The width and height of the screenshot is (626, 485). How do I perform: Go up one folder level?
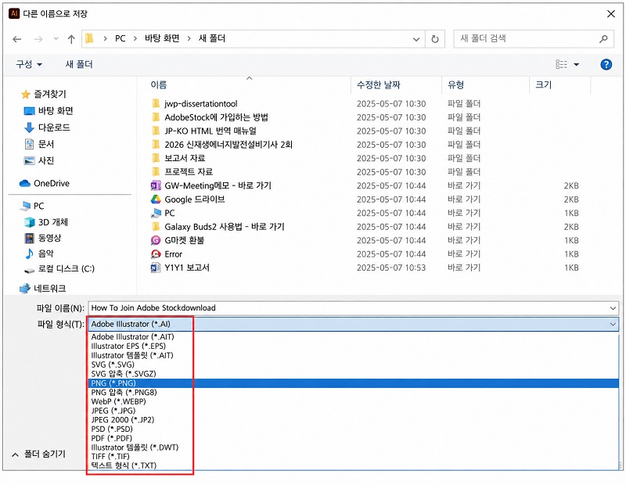point(71,39)
